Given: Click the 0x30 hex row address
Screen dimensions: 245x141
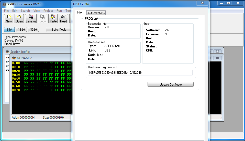Looking at the screenshot, I should tap(16, 75).
